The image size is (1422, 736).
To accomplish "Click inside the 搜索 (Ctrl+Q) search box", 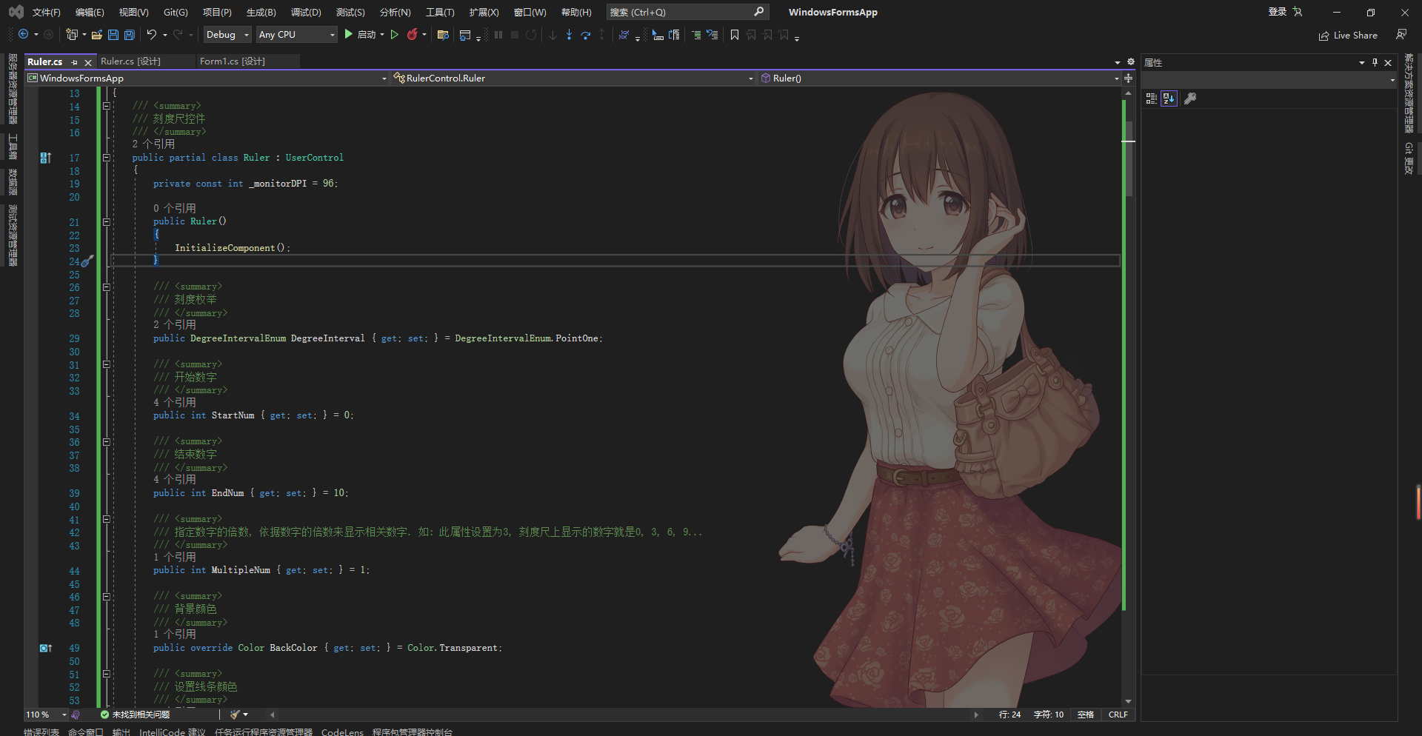I will click(x=687, y=12).
